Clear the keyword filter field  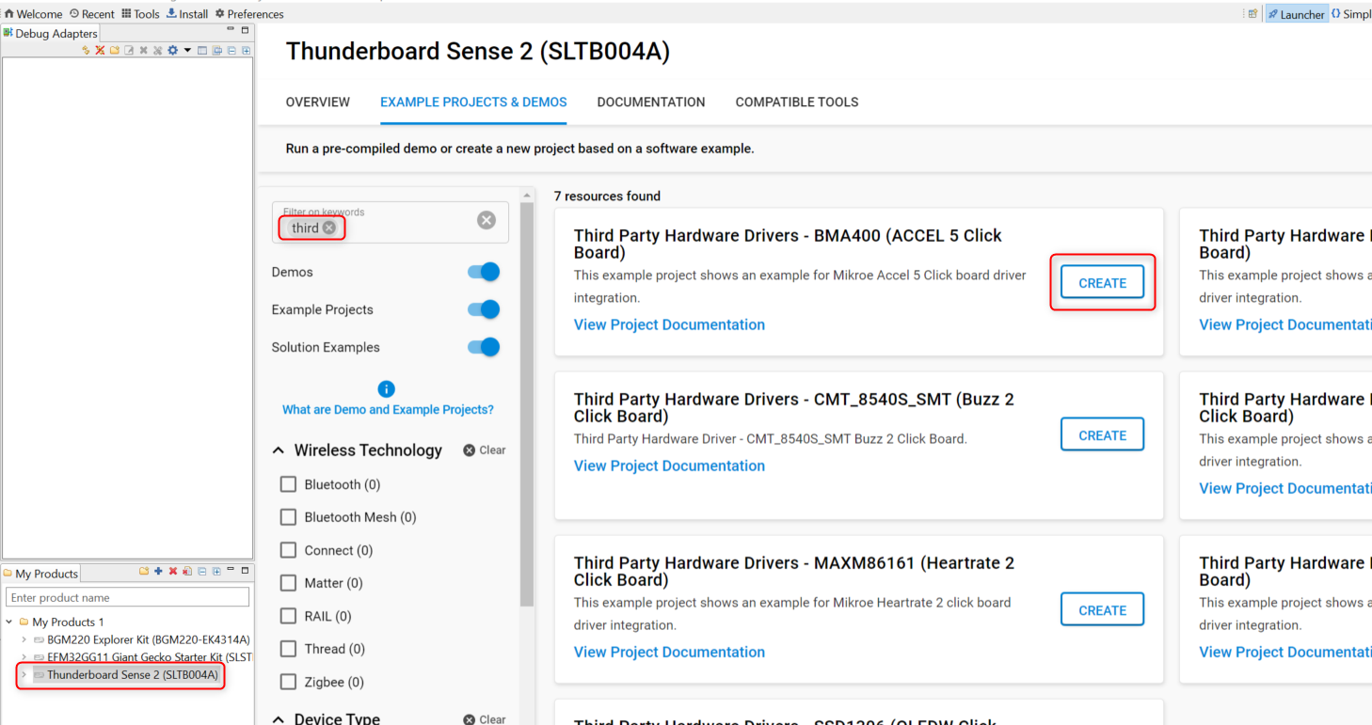[x=487, y=220]
